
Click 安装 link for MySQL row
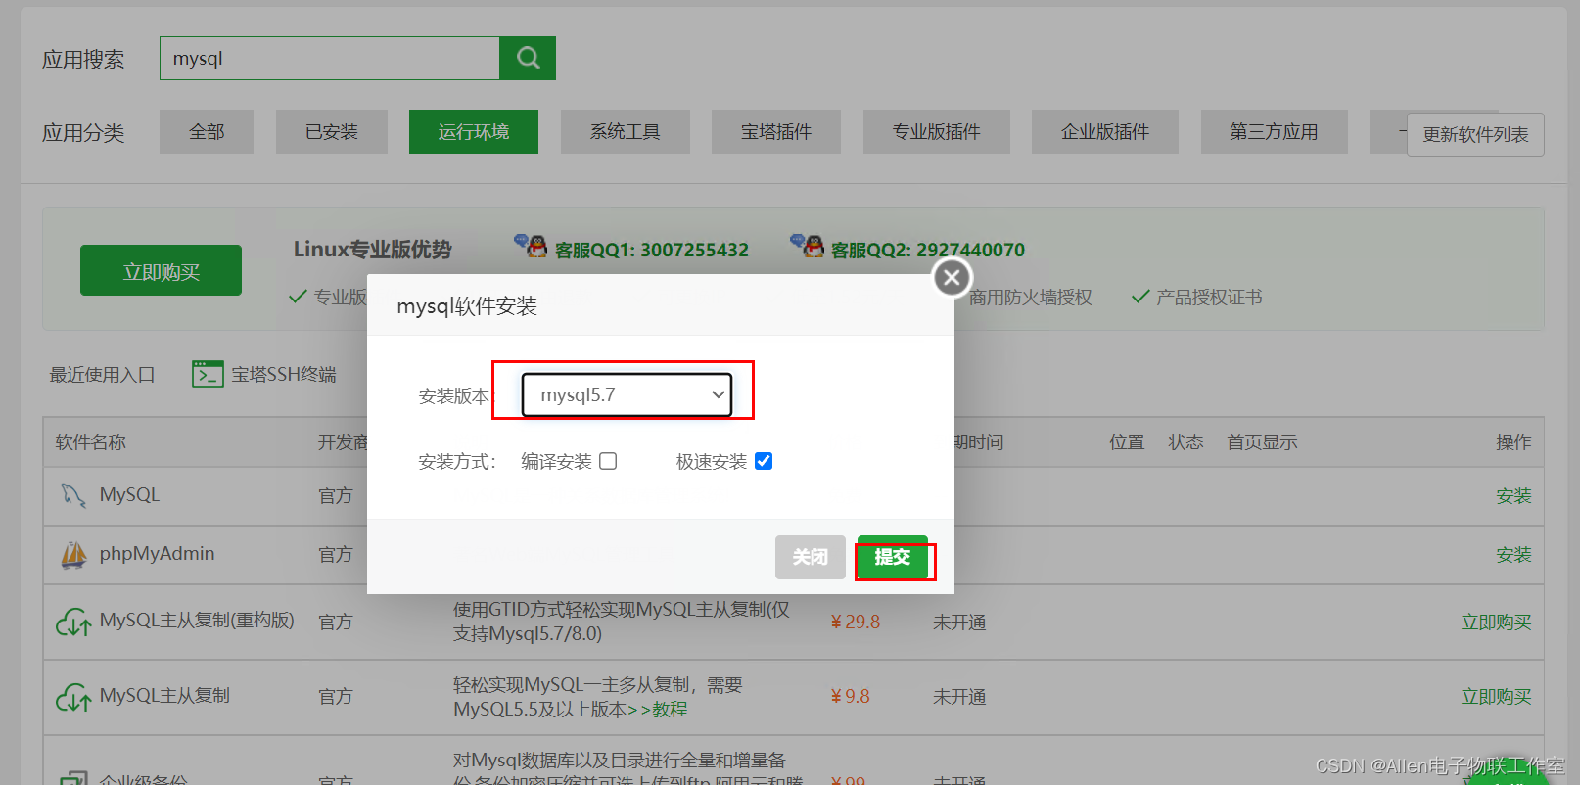click(1513, 496)
